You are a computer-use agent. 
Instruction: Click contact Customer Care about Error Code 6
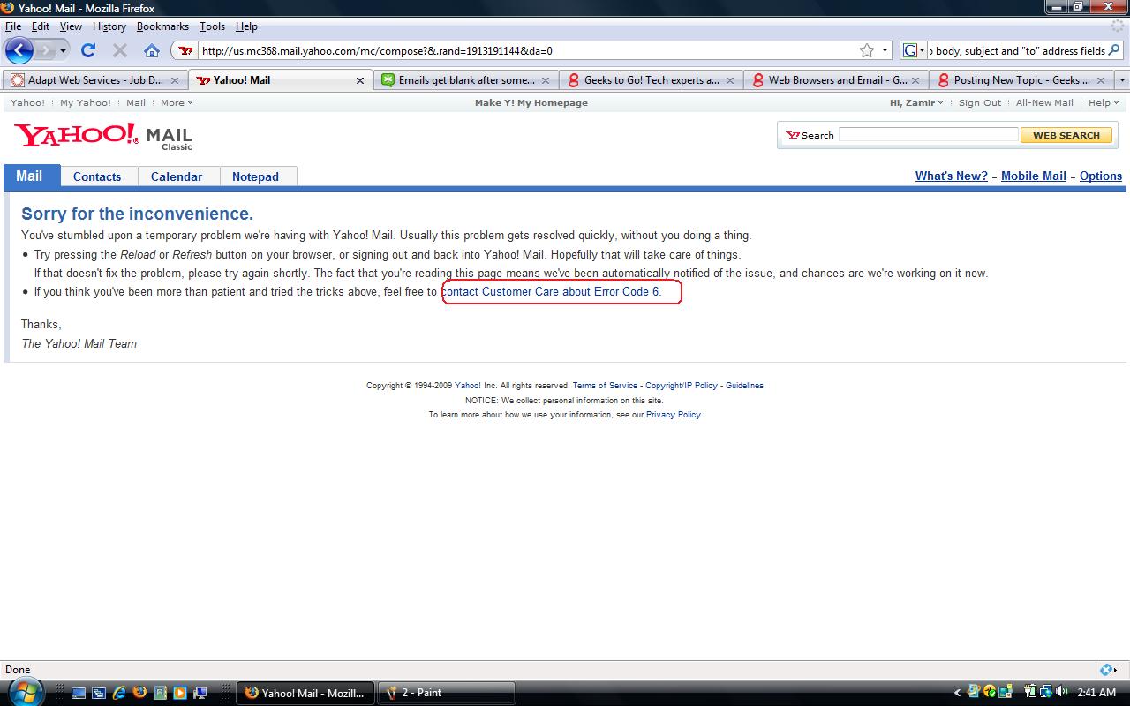551,291
